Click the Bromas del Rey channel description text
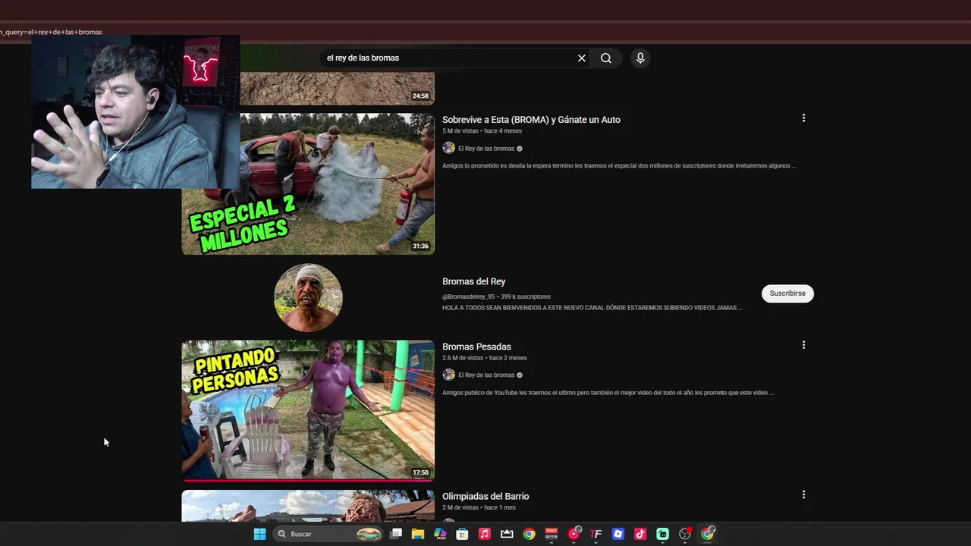The height and width of the screenshot is (546, 971). coord(592,308)
